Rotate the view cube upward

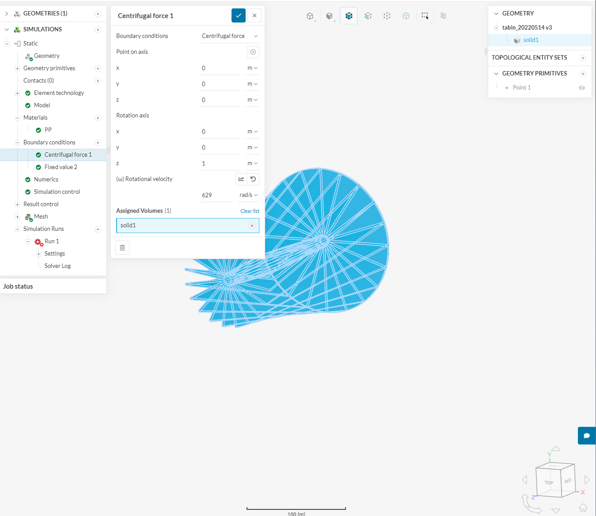(556, 448)
